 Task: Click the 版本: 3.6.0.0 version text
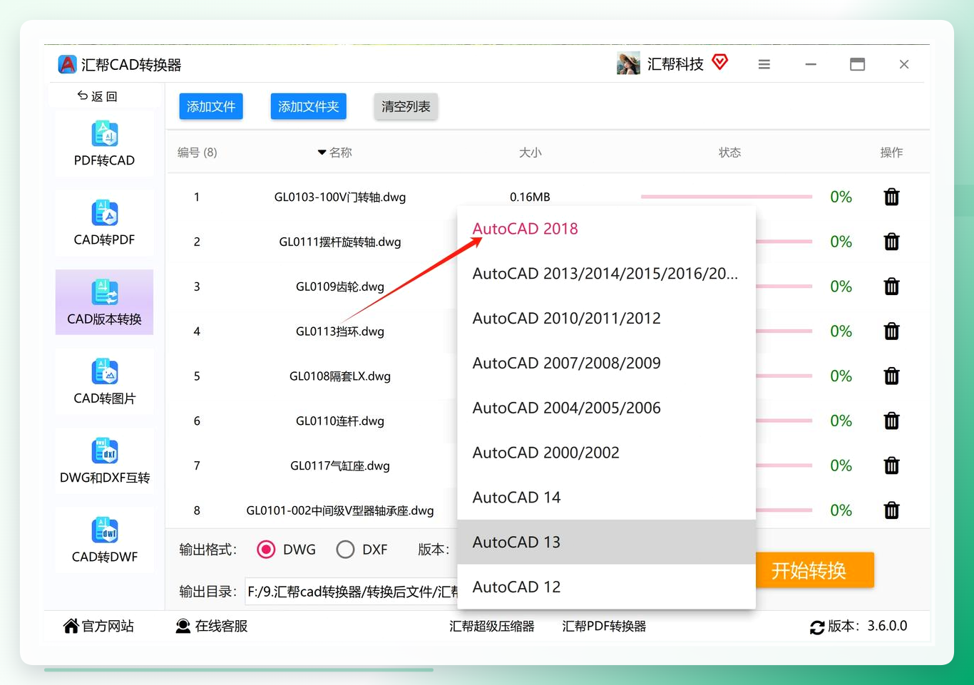point(868,626)
